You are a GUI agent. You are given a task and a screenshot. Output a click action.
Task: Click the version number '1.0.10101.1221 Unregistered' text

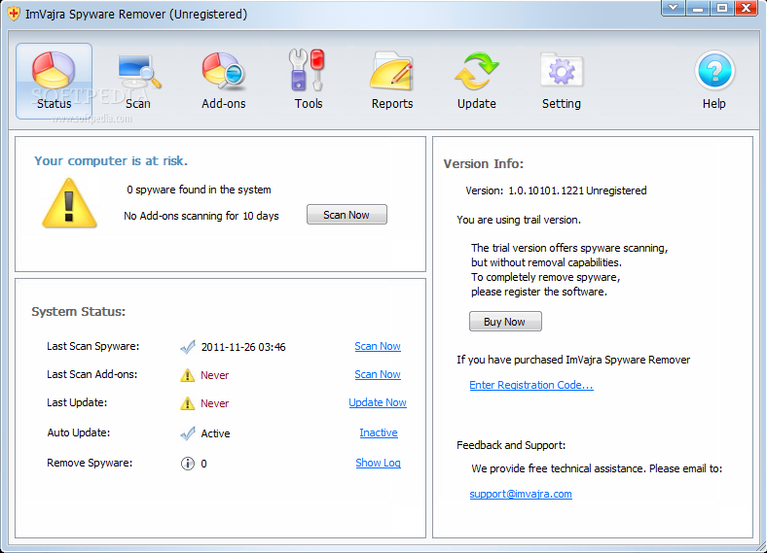click(577, 190)
